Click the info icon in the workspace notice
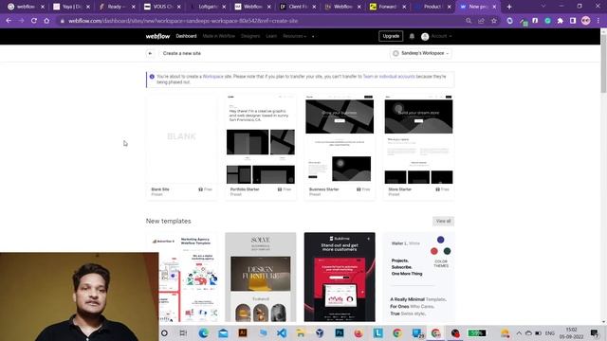 [x=152, y=77]
